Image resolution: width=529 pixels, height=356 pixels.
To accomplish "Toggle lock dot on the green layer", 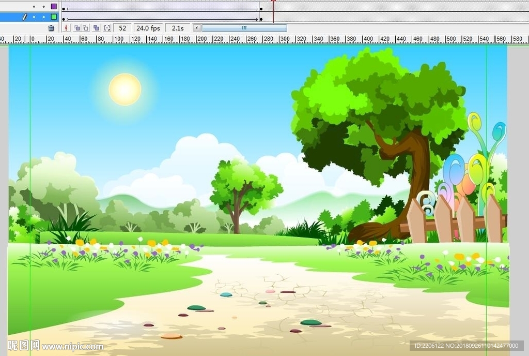I will [x=43, y=17].
